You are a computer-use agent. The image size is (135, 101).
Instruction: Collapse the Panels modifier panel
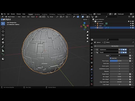pyautogui.click(x=95, y=52)
